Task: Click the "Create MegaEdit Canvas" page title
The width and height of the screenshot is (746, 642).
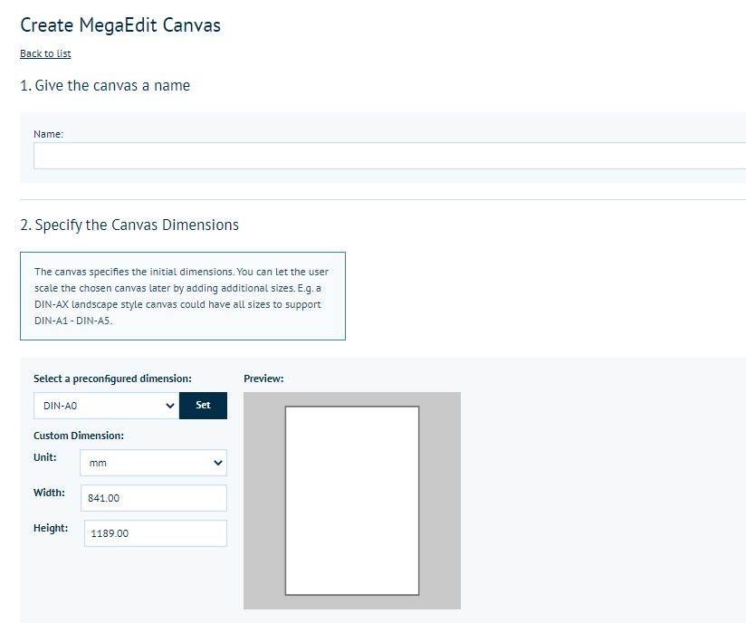Action: (x=120, y=25)
